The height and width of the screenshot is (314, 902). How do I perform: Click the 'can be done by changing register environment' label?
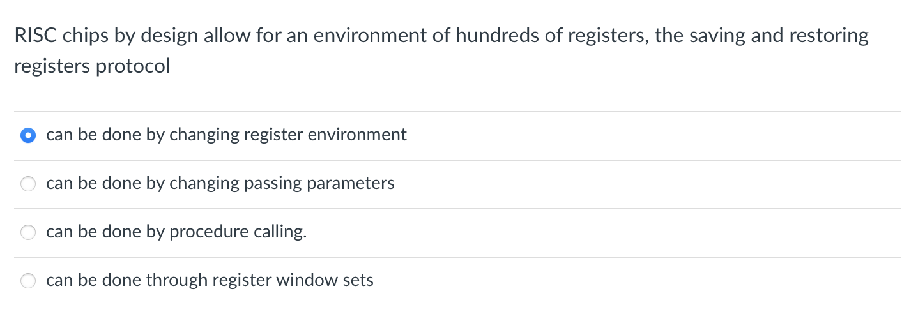click(226, 135)
